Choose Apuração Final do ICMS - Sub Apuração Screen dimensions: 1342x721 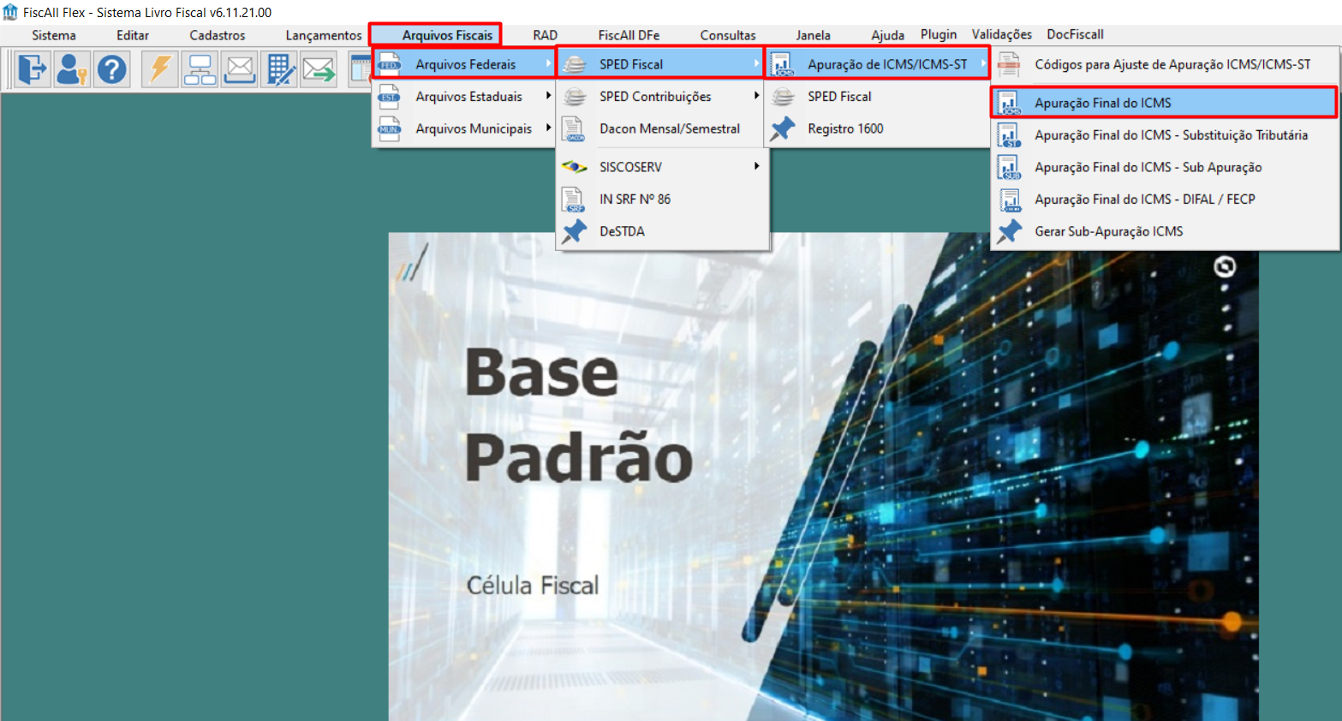(1165, 167)
